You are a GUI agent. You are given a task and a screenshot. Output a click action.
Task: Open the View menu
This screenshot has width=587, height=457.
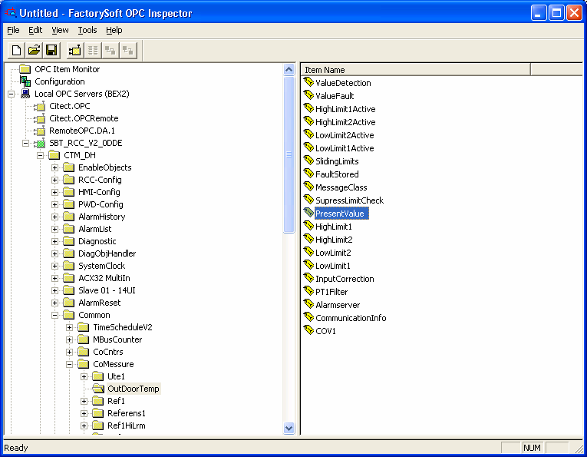60,30
